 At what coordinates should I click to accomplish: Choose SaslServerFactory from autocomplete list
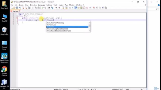(x=67, y=23)
